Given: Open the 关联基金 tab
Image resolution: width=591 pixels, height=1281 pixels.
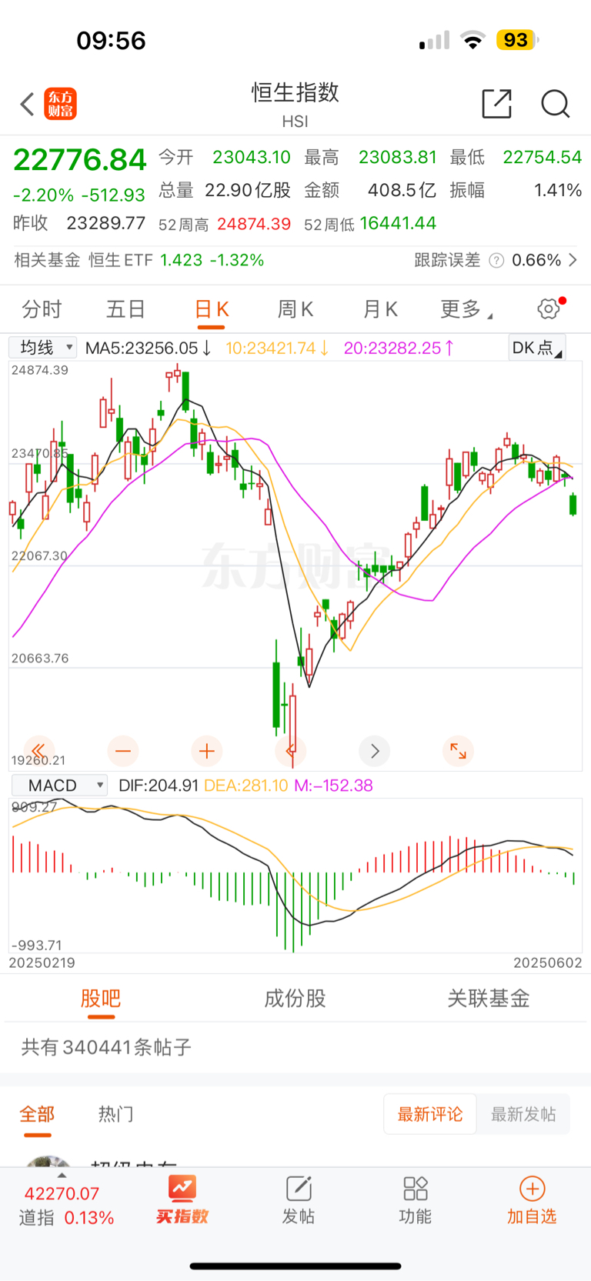Looking at the screenshot, I should [489, 999].
